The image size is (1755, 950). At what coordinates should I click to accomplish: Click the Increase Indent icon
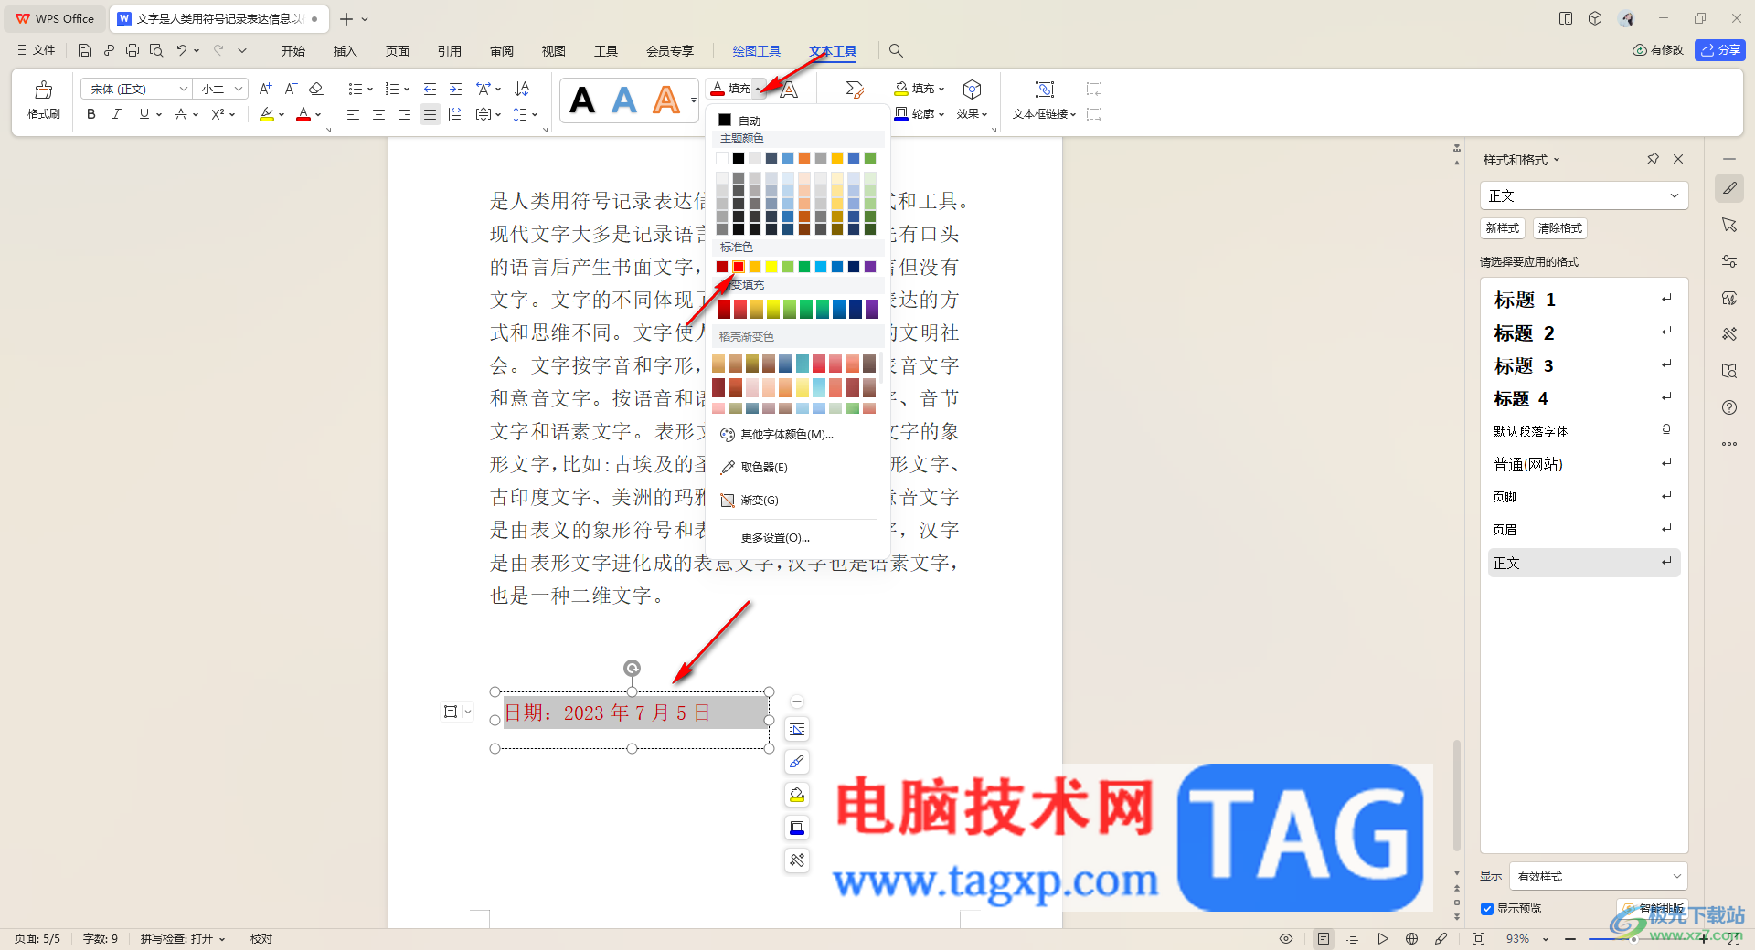[x=455, y=89]
